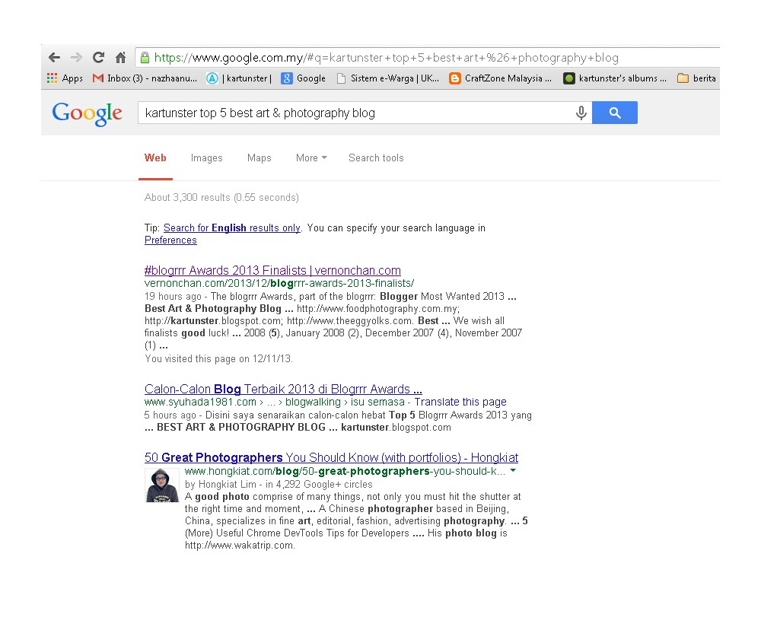Select the Web results tab
This screenshot has width=761, height=630.
(155, 157)
